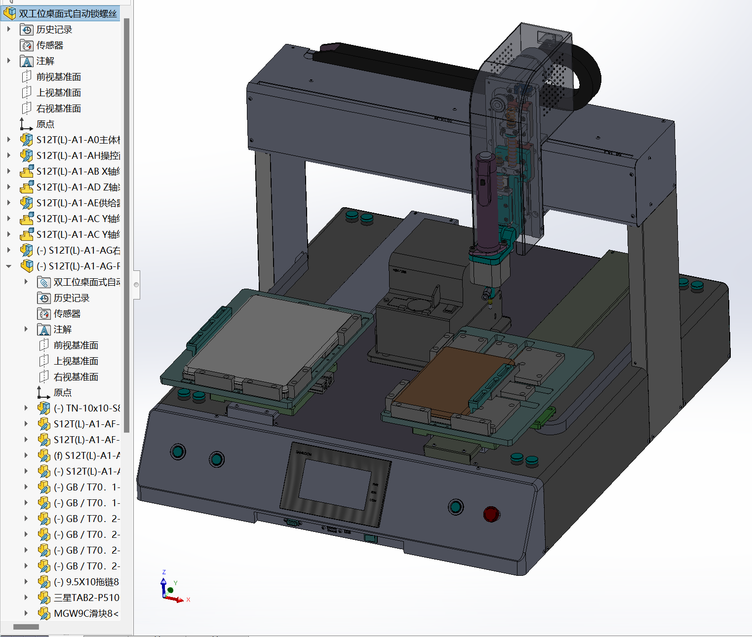The image size is (752, 637).
Task: Click the top-level 原点 origin icon
Action: pos(27,124)
